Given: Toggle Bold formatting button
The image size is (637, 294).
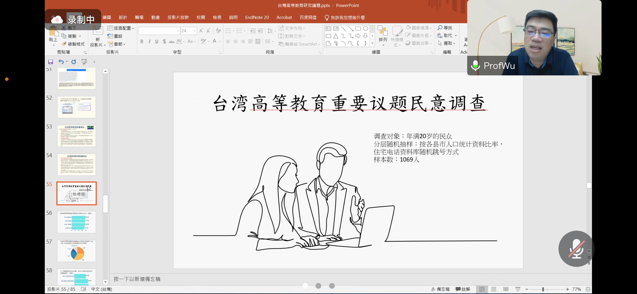Looking at the screenshot, I should 142,41.
